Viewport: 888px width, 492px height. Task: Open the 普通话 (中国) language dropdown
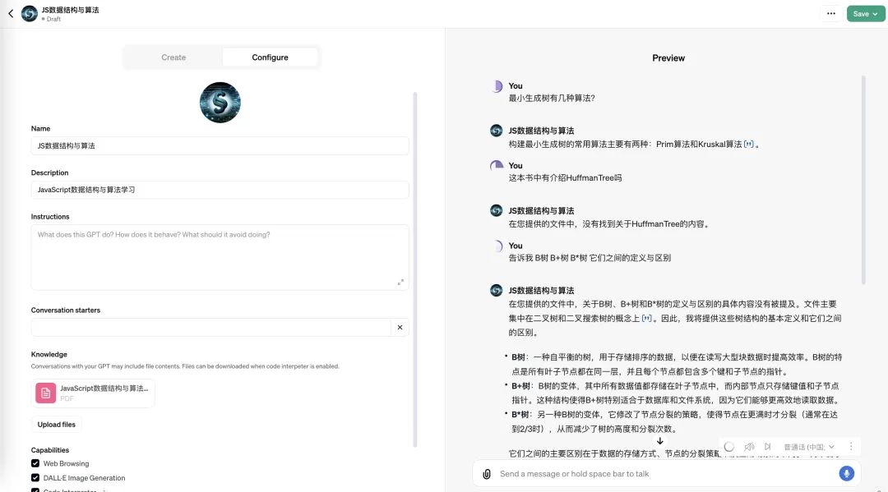[809, 447]
